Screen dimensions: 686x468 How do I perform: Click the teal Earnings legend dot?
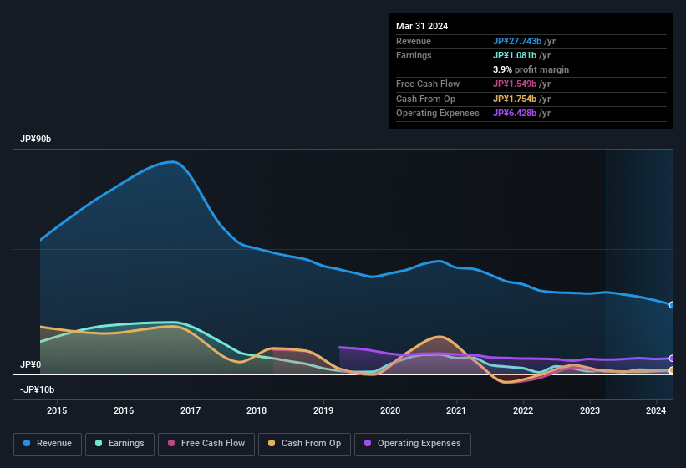[99, 443]
